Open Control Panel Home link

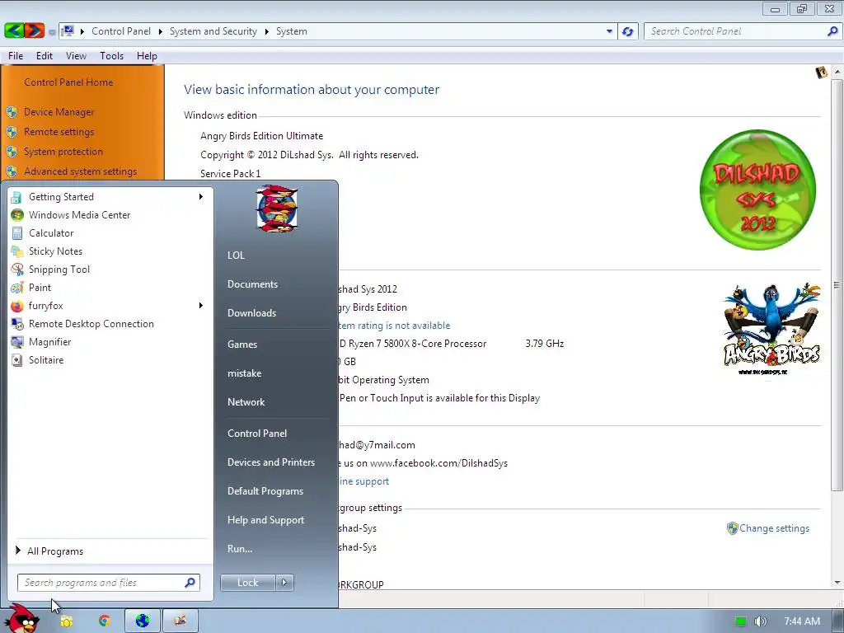(x=68, y=82)
